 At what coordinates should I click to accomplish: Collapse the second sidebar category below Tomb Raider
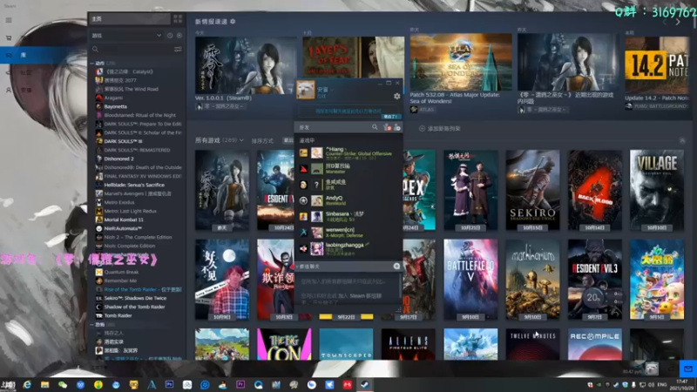(92, 324)
